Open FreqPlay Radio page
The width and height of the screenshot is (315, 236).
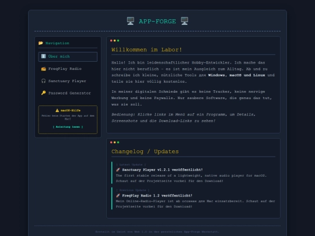point(68,69)
